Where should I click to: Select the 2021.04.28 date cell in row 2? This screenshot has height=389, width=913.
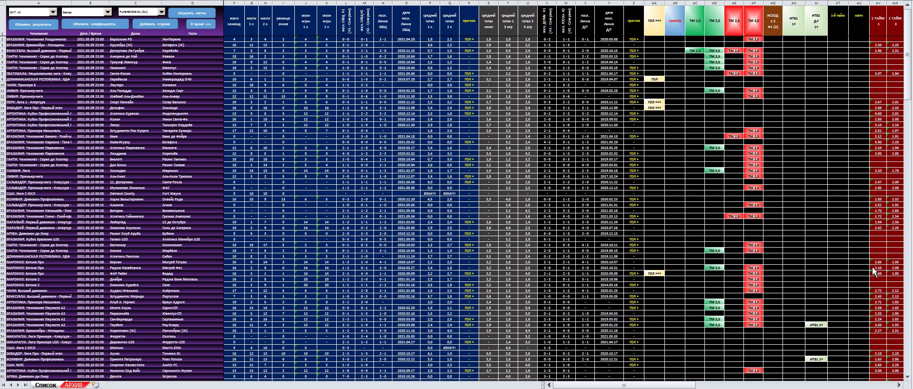click(406, 39)
